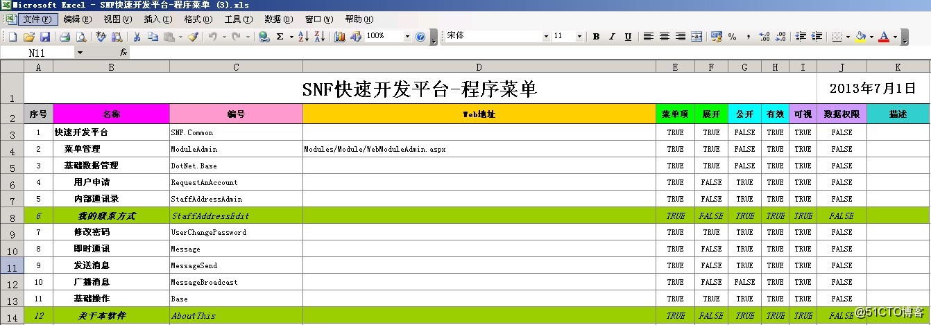Click the Cut scissors icon

tap(137, 37)
